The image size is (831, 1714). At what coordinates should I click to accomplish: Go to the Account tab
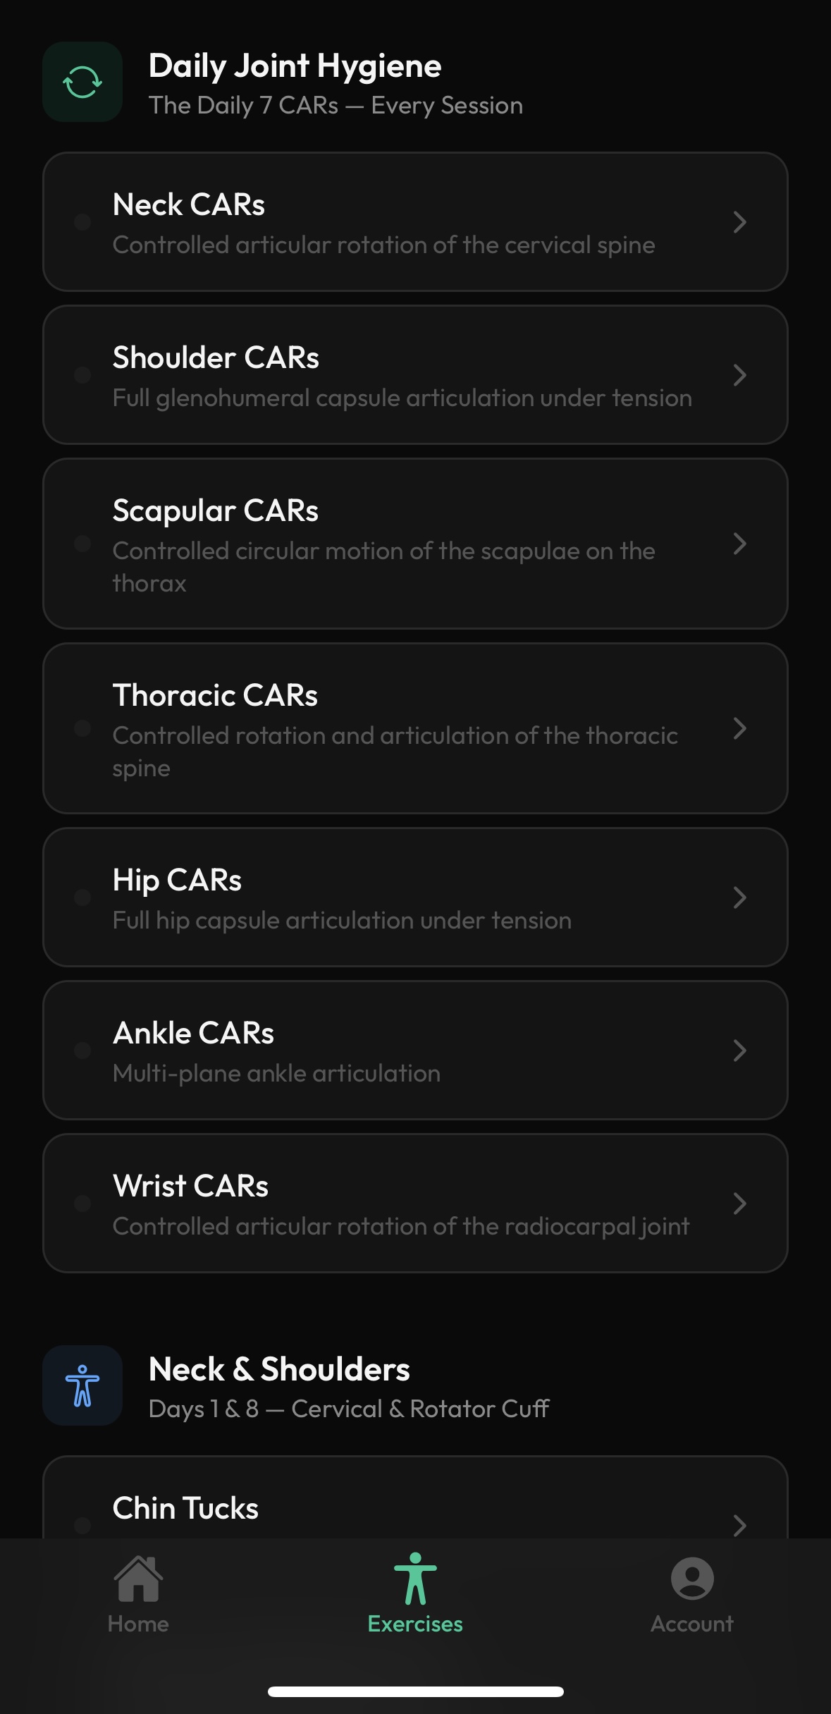692,1622
